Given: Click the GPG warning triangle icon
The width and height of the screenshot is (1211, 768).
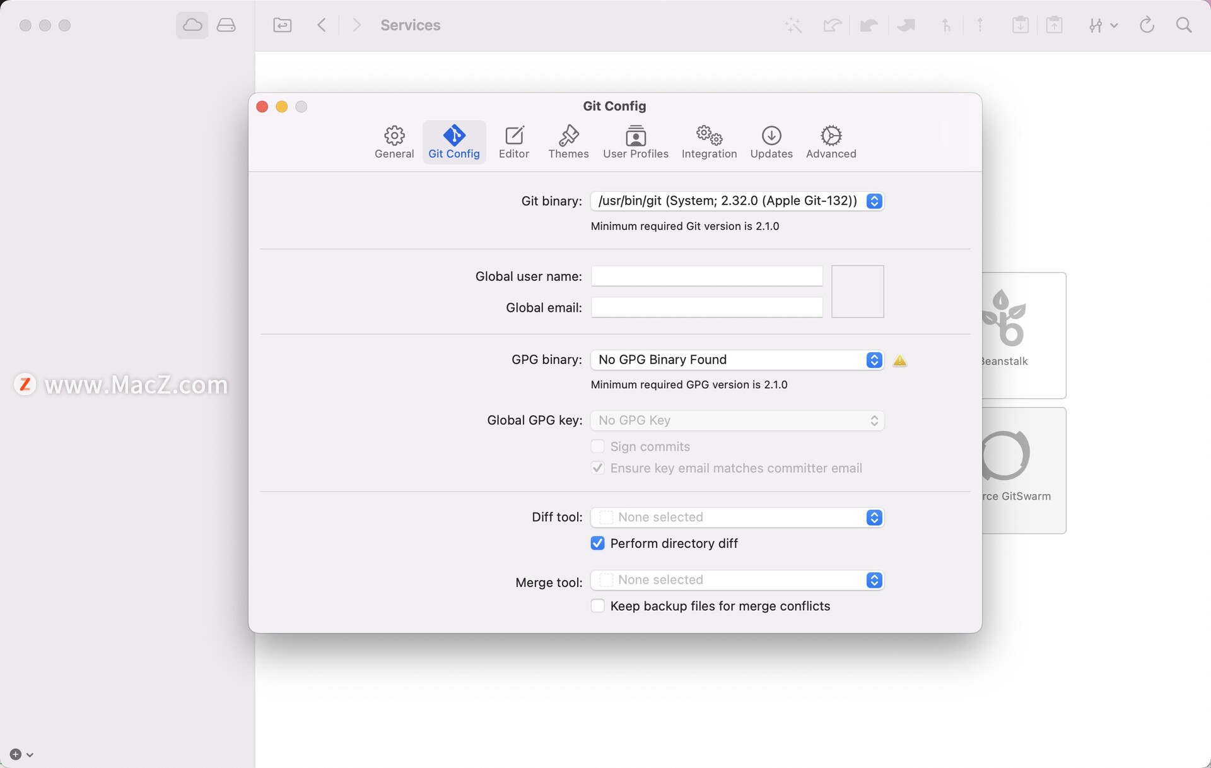Looking at the screenshot, I should 900,360.
